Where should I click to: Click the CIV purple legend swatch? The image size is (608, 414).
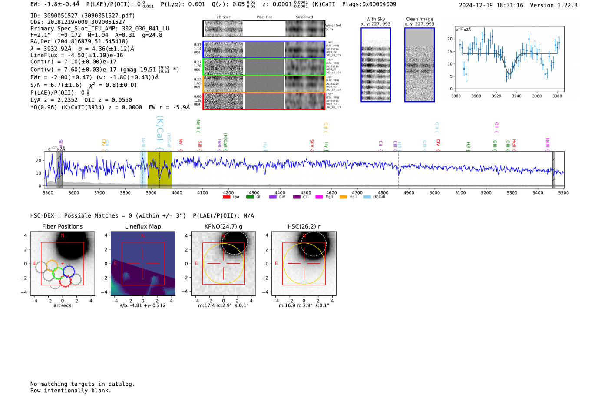(x=273, y=197)
